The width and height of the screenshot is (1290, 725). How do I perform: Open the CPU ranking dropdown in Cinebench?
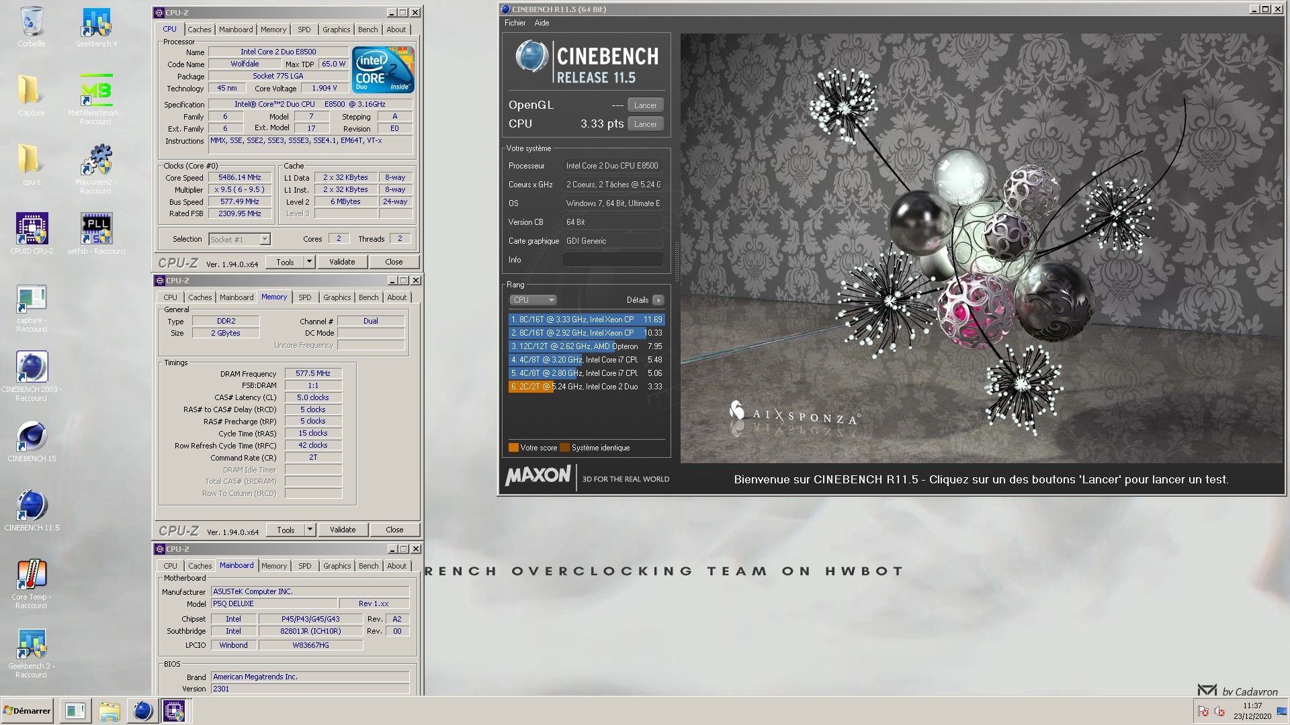click(533, 300)
